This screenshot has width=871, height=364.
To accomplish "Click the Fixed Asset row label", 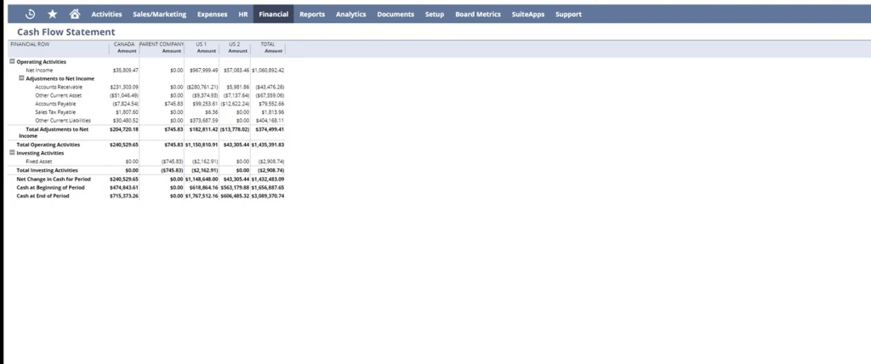I will pos(39,162).
